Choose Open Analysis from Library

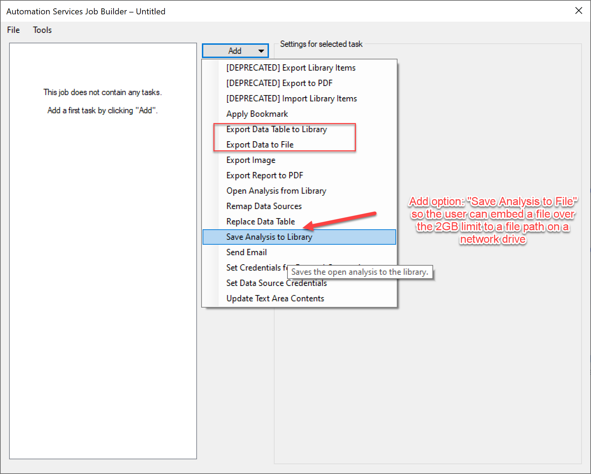pyautogui.click(x=276, y=191)
